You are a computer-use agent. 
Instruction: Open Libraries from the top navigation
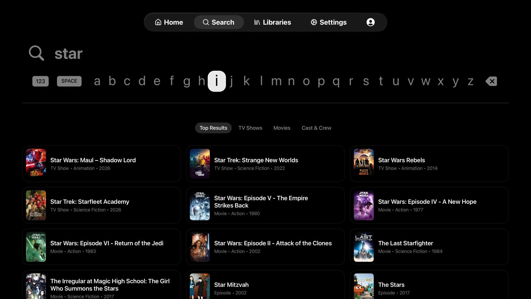click(x=272, y=22)
